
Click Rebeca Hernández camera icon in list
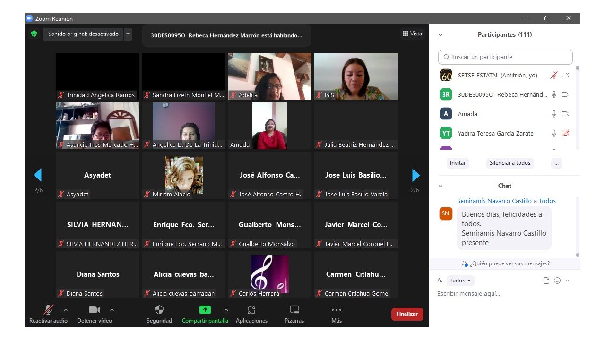click(565, 94)
